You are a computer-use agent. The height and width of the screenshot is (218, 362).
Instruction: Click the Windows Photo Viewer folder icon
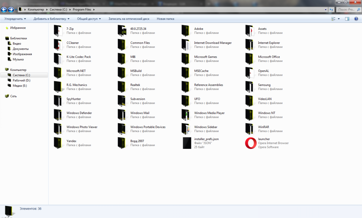pyautogui.click(x=58, y=129)
